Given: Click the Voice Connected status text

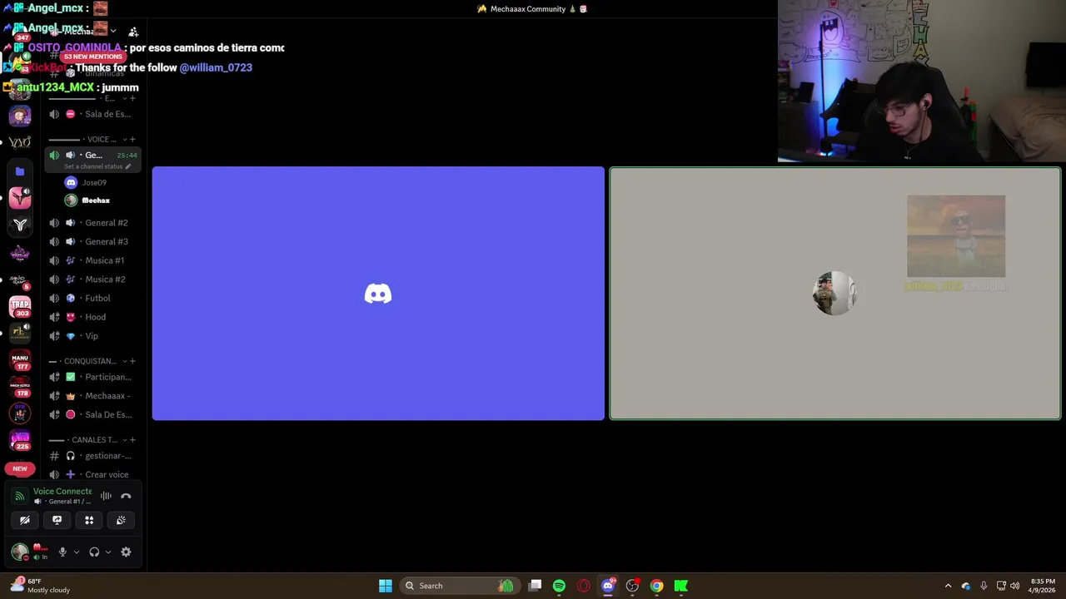Looking at the screenshot, I should tap(62, 491).
